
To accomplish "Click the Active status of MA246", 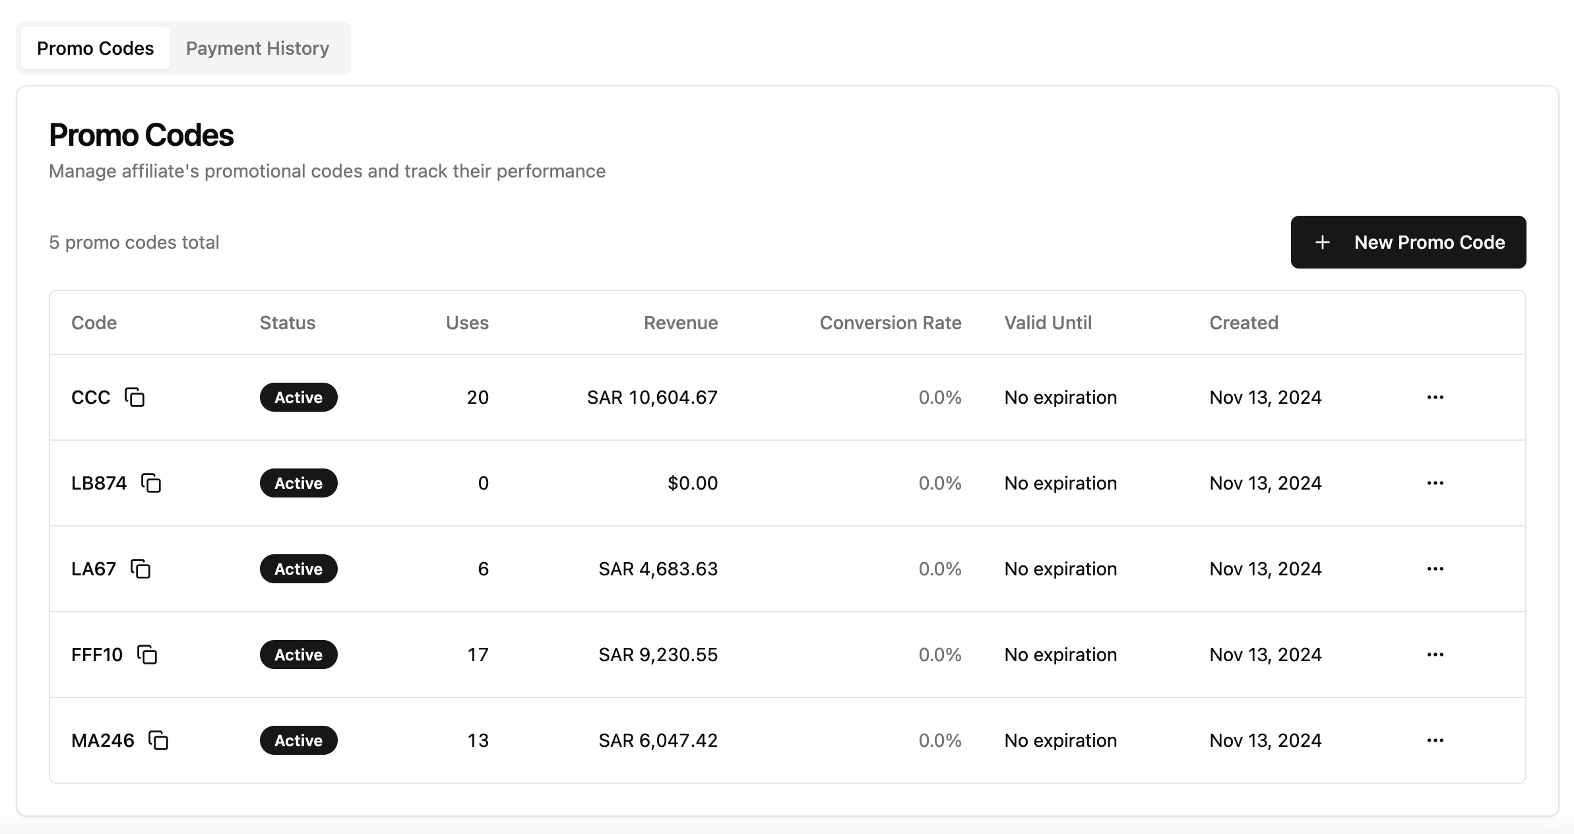I will [x=298, y=740].
